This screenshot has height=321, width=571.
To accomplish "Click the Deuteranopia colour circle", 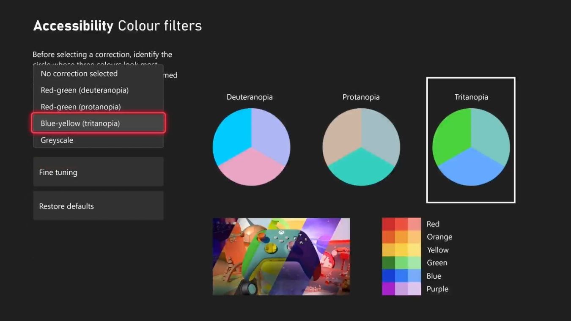I will (x=251, y=147).
